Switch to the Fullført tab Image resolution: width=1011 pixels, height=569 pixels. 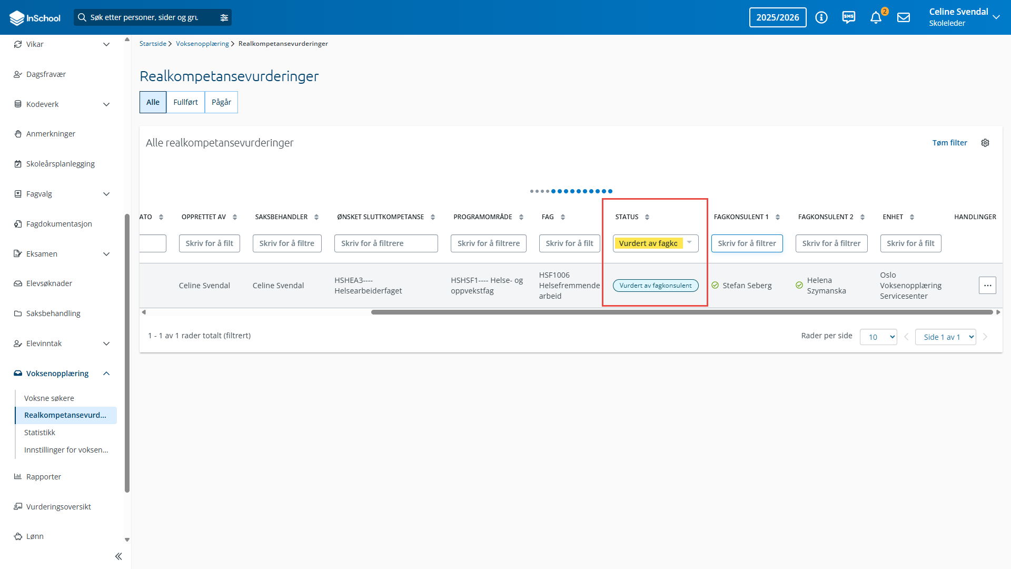pyautogui.click(x=185, y=102)
